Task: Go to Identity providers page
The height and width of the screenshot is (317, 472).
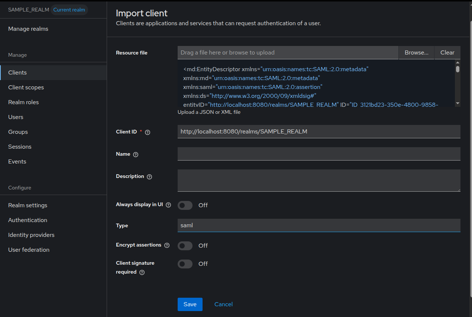Action: tap(31, 235)
